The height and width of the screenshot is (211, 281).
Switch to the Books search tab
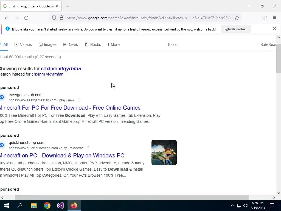(x=93, y=45)
